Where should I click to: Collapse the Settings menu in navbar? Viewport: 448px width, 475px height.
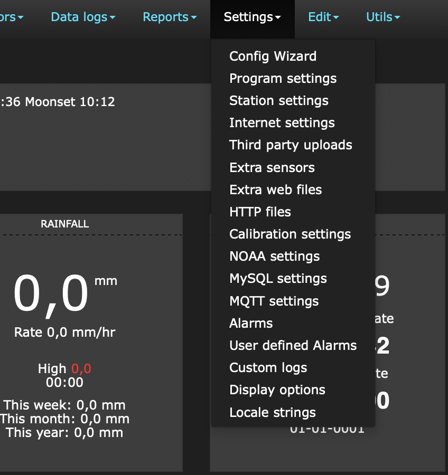(x=252, y=17)
